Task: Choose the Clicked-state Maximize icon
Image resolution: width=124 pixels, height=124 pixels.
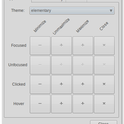Action: pos(83,84)
